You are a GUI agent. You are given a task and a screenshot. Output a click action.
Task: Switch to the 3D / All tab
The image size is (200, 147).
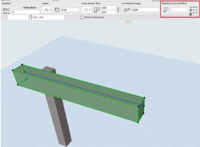36,17
